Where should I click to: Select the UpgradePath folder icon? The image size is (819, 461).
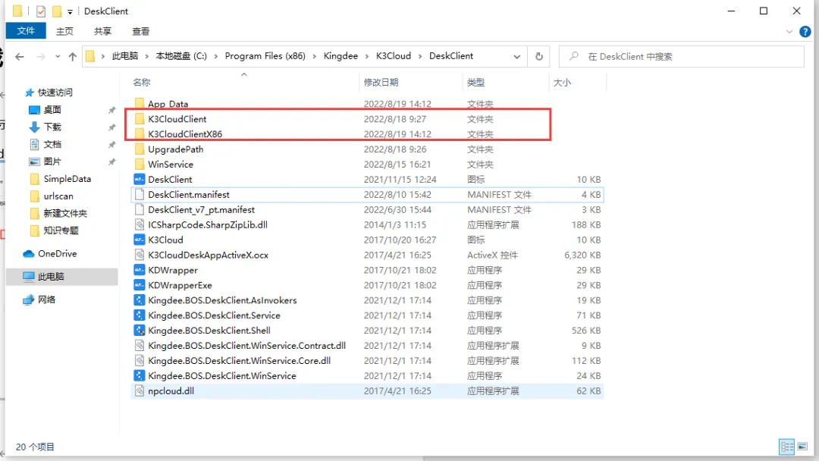pos(139,149)
